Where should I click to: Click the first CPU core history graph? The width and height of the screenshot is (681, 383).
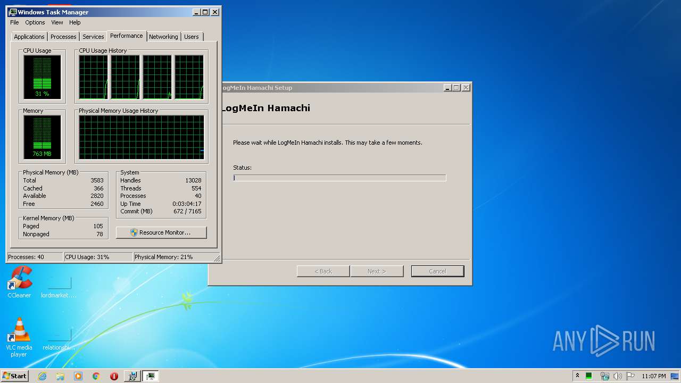tap(94, 77)
